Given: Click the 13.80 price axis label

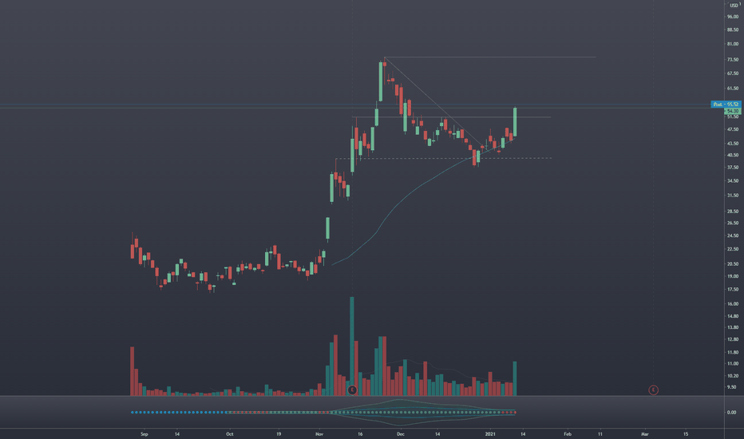Looking at the screenshot, I should pyautogui.click(x=733, y=327).
